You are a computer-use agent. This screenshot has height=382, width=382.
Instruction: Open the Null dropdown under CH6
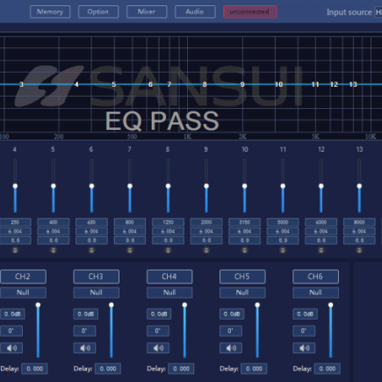click(315, 292)
